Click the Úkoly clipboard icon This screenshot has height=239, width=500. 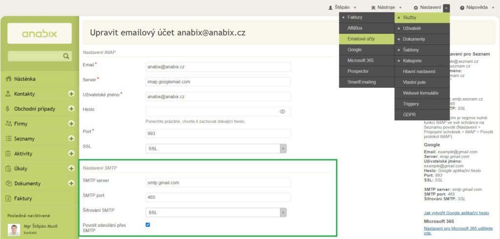click(x=8, y=169)
